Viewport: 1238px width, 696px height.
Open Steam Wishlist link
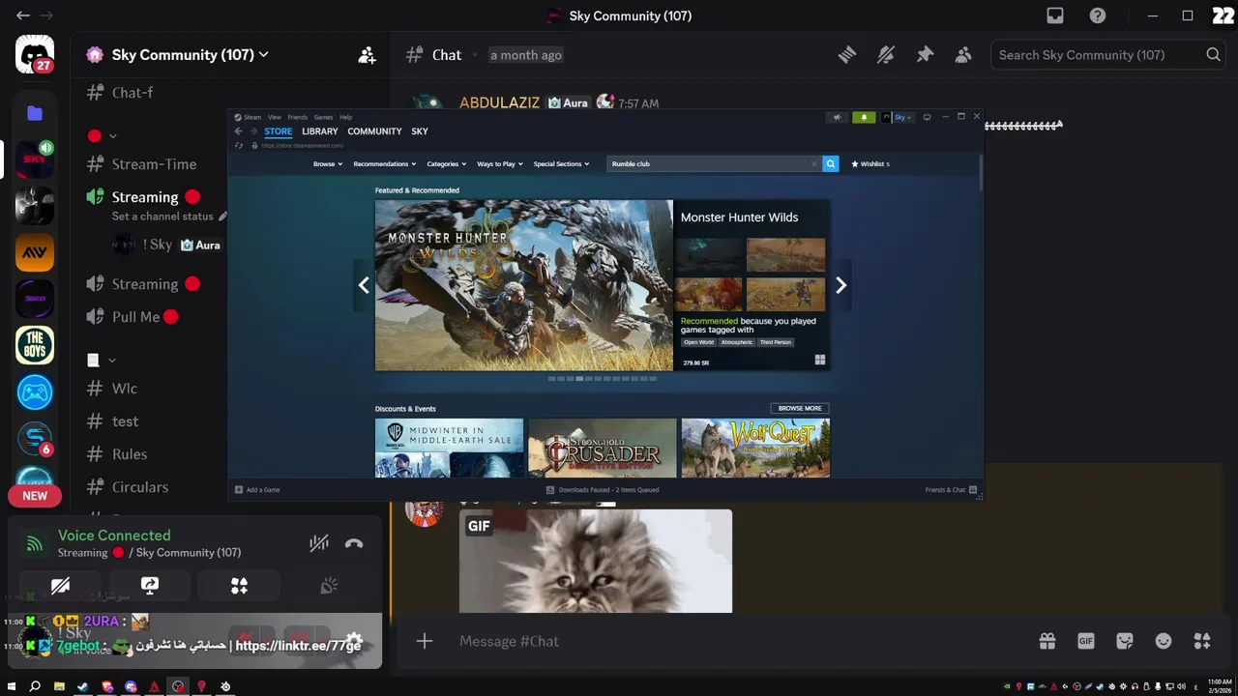[870, 163]
